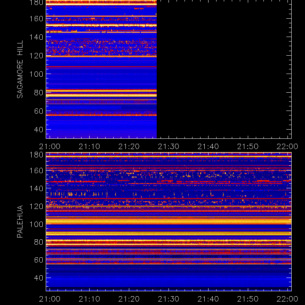Click the 100 tick label on Sagamore Hill axis
This screenshot has height=305, width=305.
(x=36, y=74)
